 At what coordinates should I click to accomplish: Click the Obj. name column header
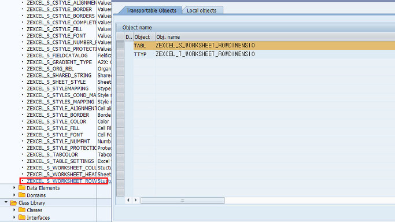tap(168, 37)
